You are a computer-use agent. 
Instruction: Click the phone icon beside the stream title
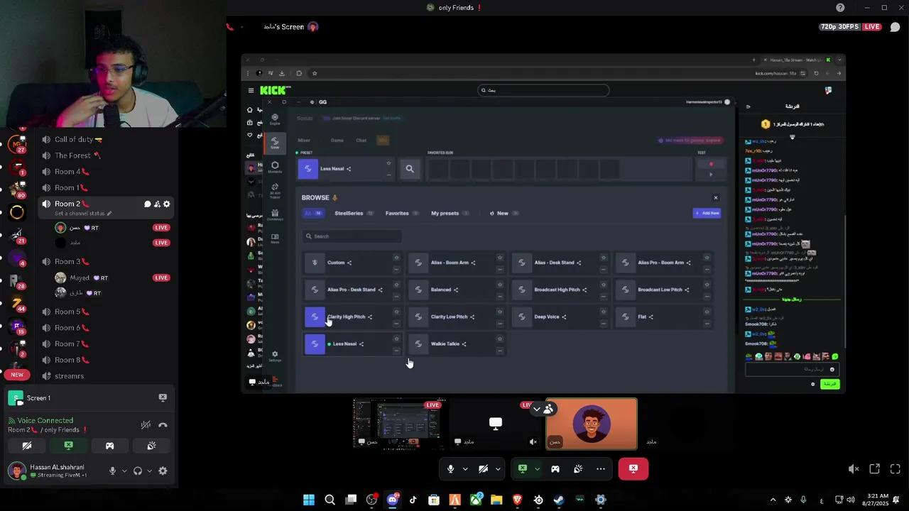(229, 27)
